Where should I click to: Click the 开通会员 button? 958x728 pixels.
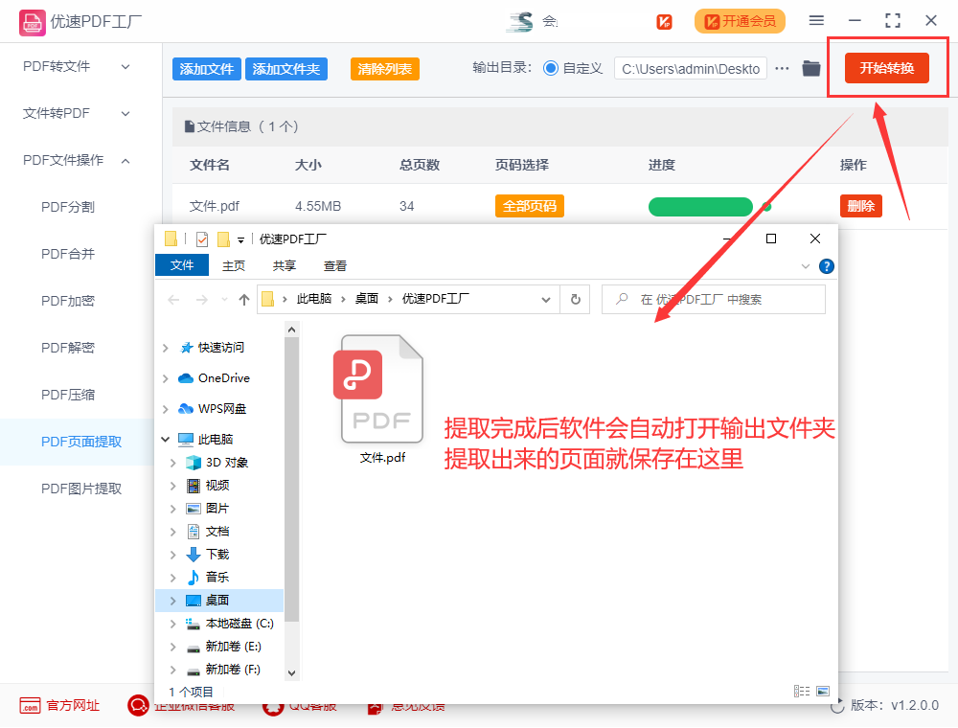point(740,22)
